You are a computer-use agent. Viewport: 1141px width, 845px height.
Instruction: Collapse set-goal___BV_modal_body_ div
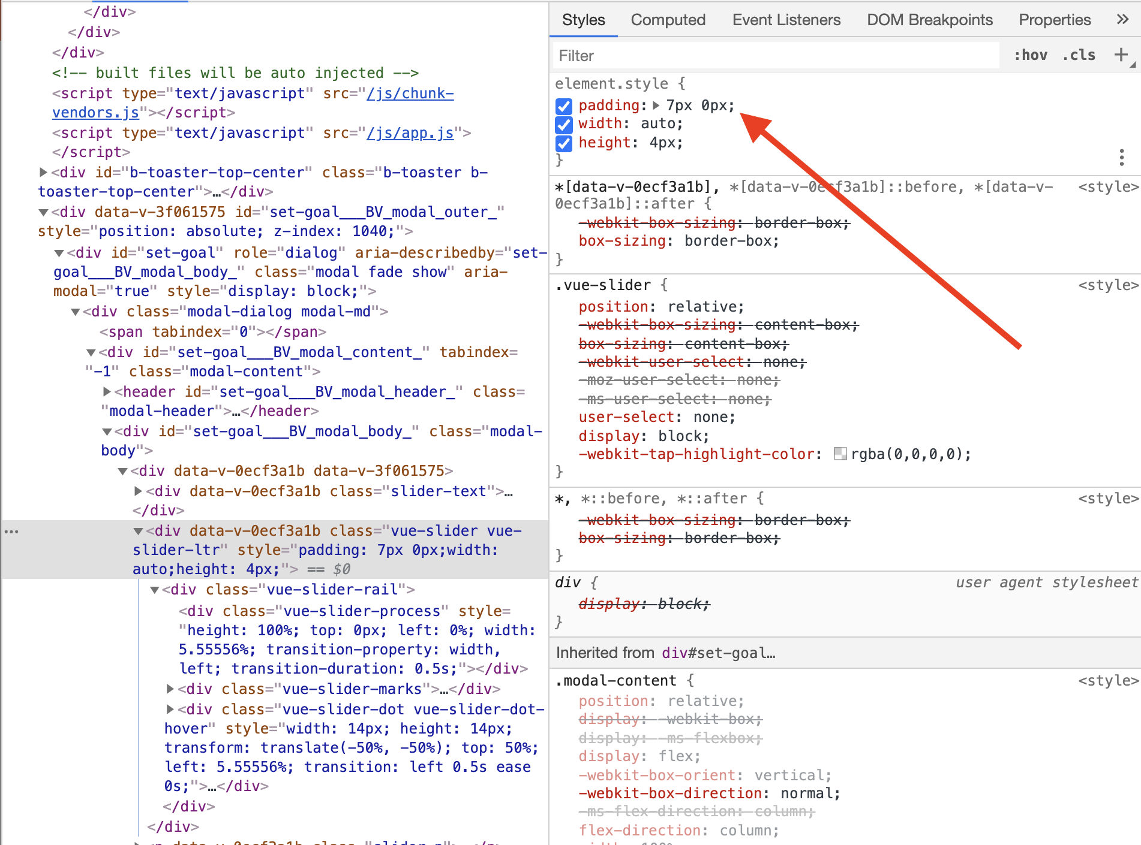pyautogui.click(x=107, y=431)
